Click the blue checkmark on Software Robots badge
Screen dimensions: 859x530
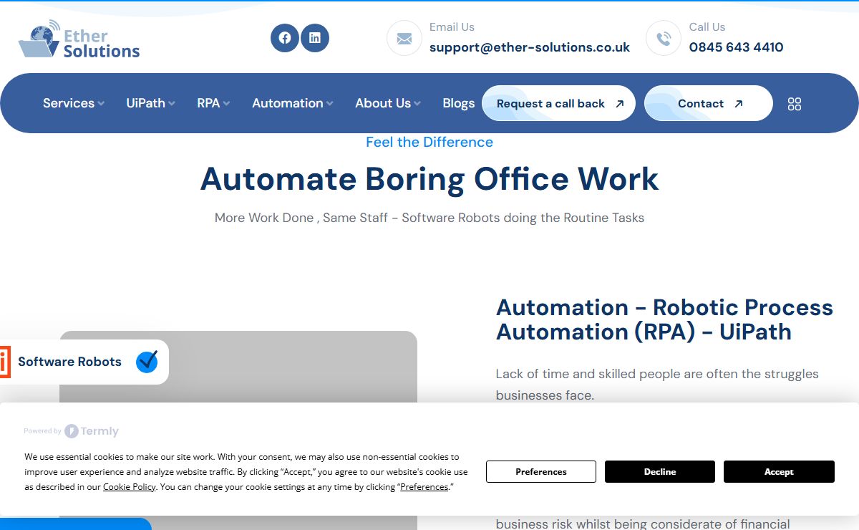pyautogui.click(x=147, y=362)
